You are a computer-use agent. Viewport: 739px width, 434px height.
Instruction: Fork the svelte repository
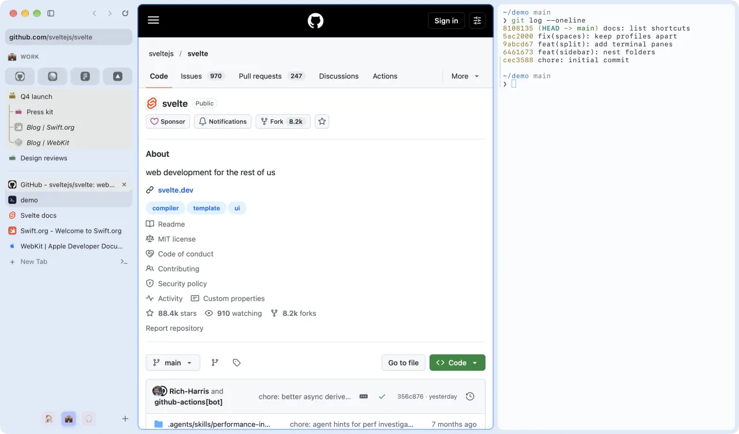(x=283, y=122)
